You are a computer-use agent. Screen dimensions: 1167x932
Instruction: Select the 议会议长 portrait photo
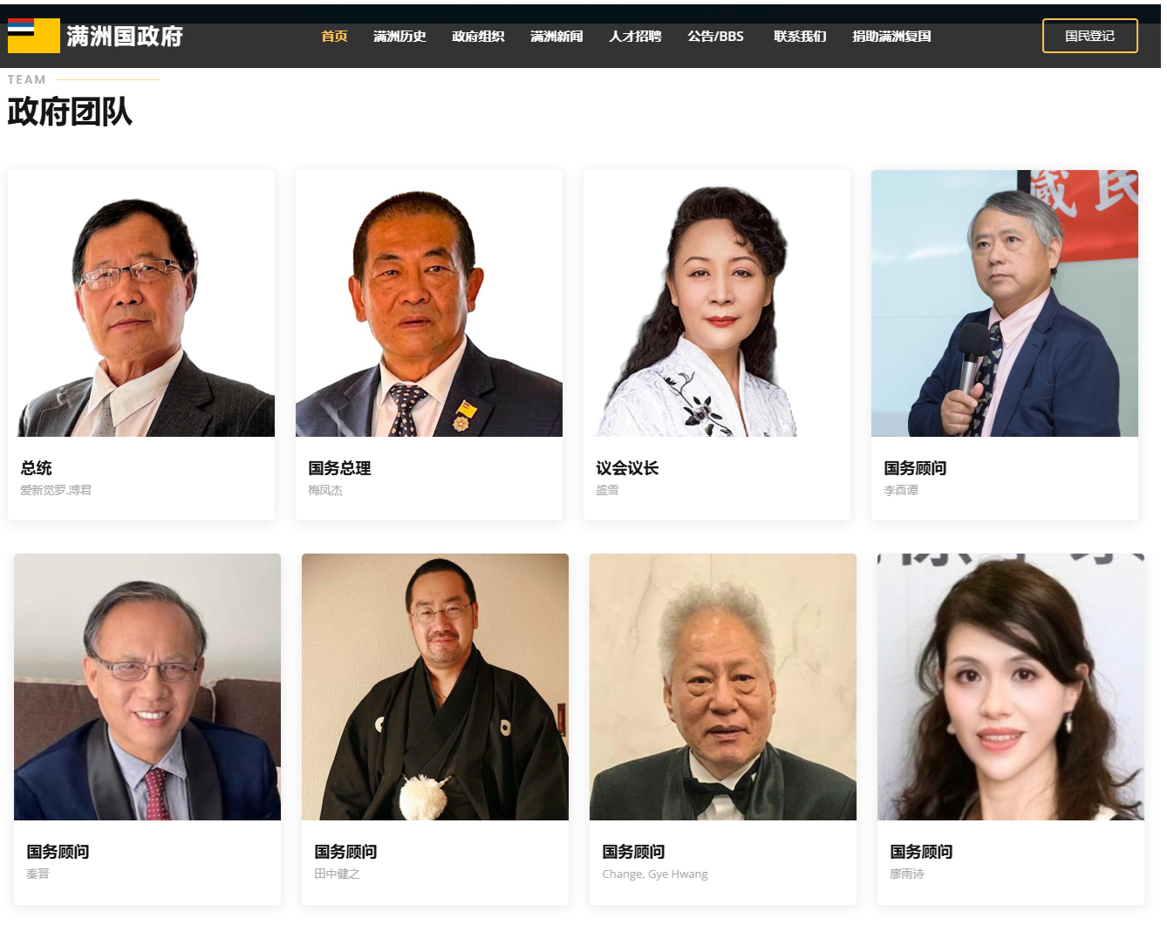click(x=717, y=303)
